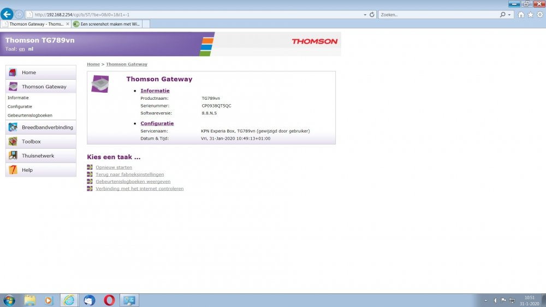Launch Windows Media Player from taskbar
This screenshot has height=307, width=546.
[49, 300]
